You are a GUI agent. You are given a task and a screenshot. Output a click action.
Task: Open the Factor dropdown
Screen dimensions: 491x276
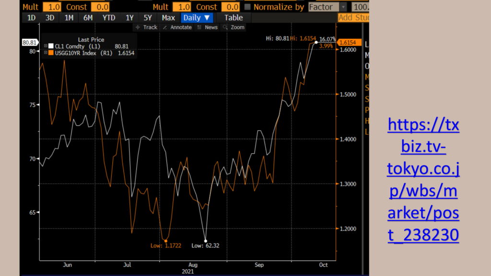click(327, 7)
